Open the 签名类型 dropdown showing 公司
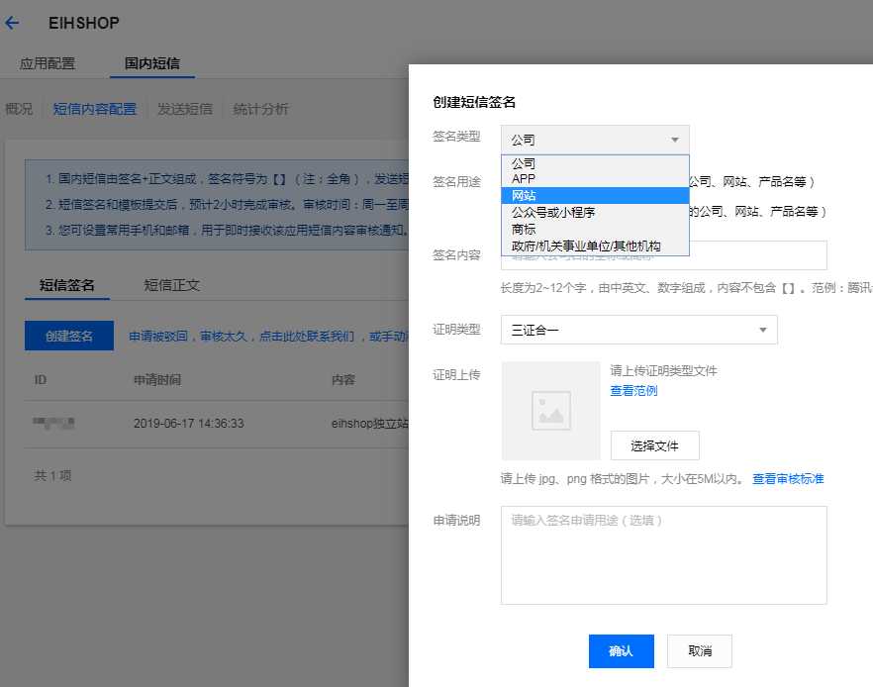 (595, 140)
